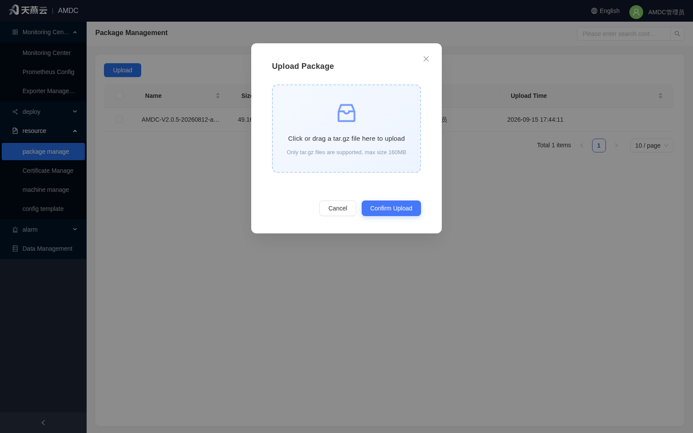Collapse the Monitoring Center menu chevron
The height and width of the screenshot is (433, 693).
[x=75, y=32]
